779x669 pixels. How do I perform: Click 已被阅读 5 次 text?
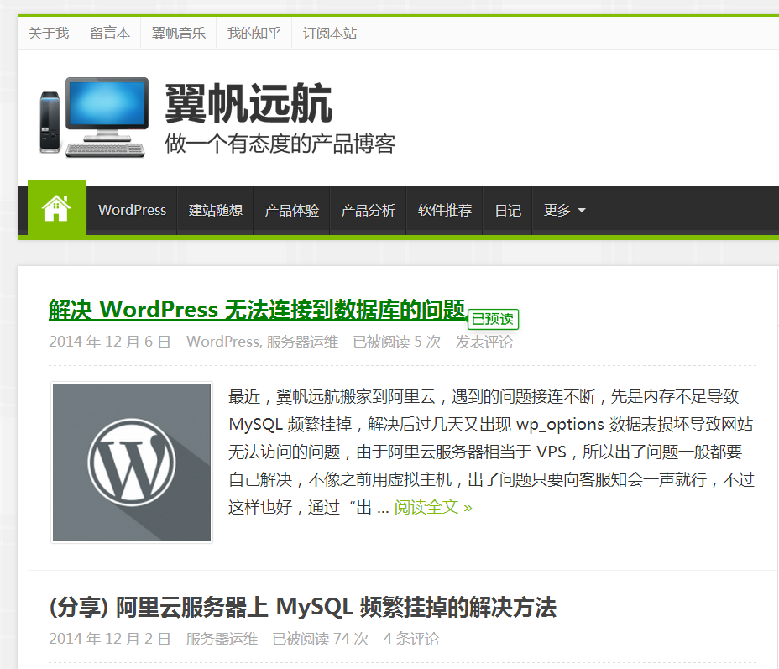tap(397, 342)
